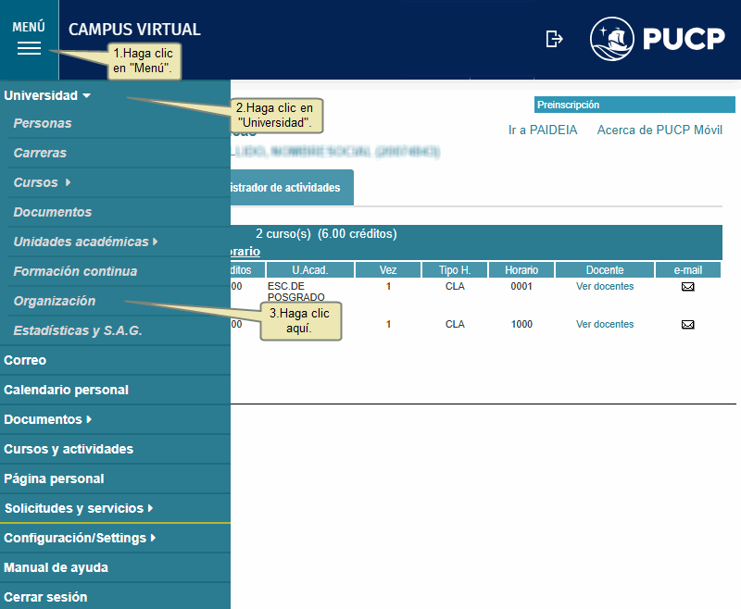Click the 1000 horario cell
Screen dimensions: 741x609
tap(521, 324)
